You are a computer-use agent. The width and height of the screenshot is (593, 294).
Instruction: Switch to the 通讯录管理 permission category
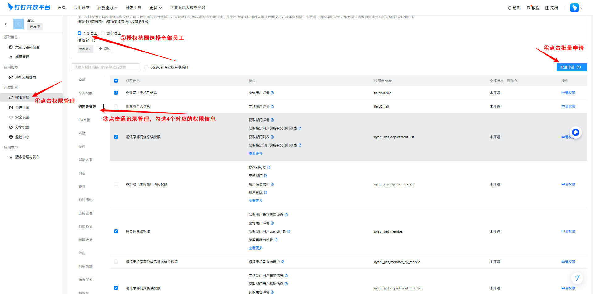(x=87, y=107)
